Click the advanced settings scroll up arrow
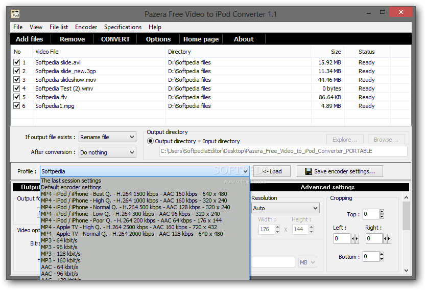This screenshot has width=426, height=290. [x=406, y=197]
